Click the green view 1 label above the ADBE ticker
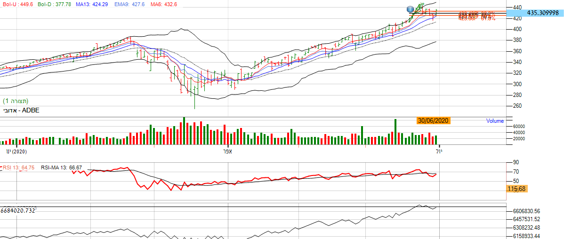564x239 pixels. (16, 101)
